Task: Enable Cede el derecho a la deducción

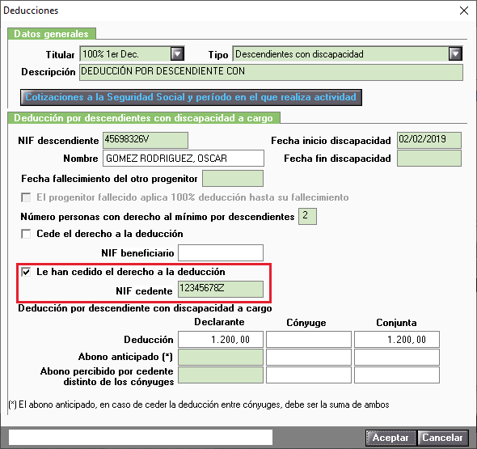Action: (x=26, y=234)
